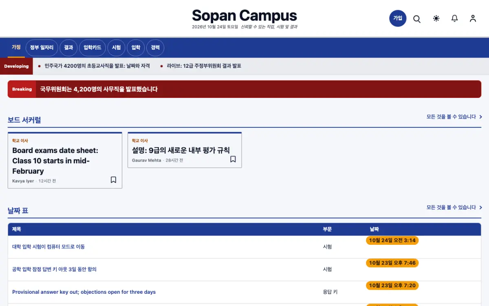Open ticker item about 4200명의 초등교사직
Screen dimensions: 489x306
coord(97,66)
